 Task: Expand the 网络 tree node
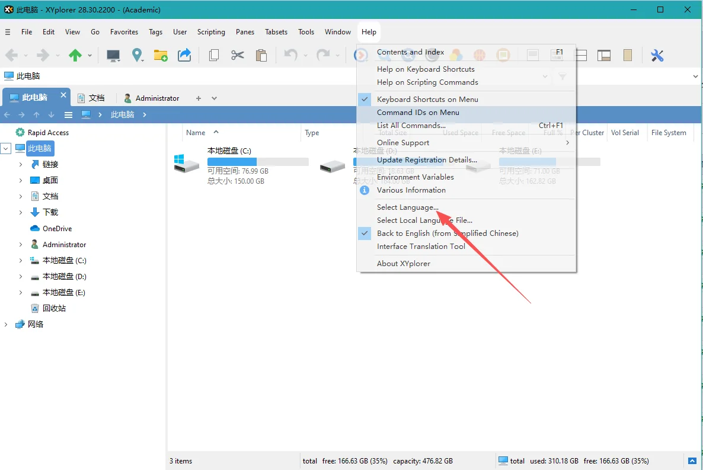(6, 324)
